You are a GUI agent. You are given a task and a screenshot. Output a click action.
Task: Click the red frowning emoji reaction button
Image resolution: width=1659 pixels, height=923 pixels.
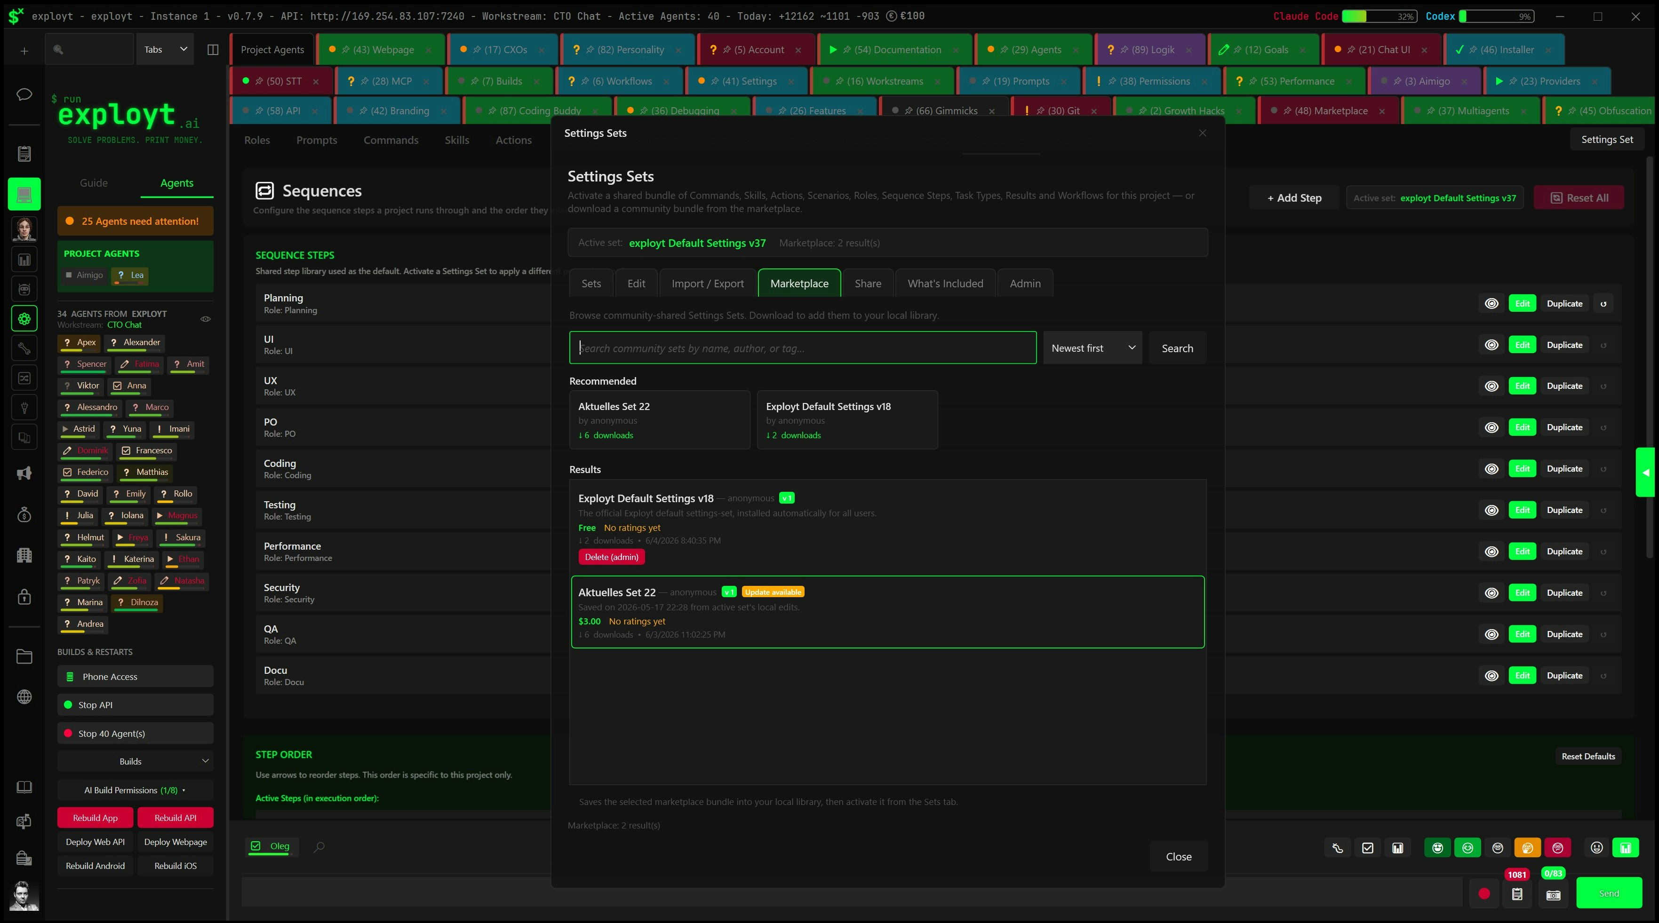(1558, 848)
